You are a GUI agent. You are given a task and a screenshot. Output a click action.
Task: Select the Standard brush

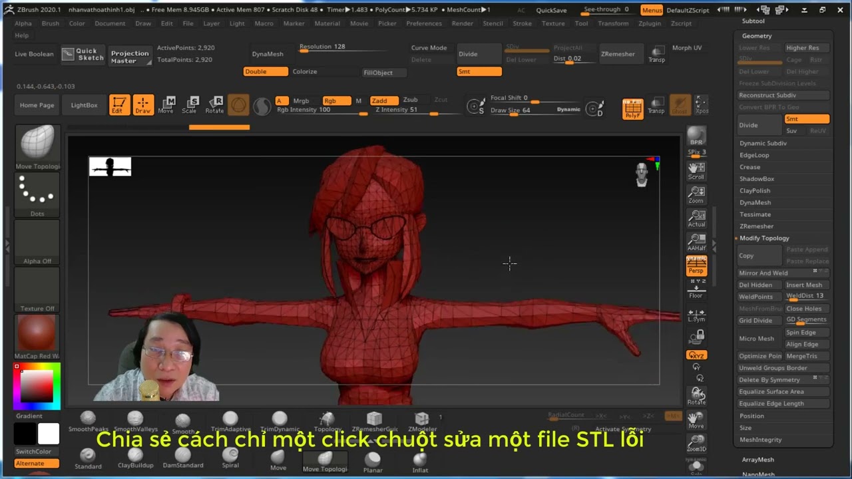click(88, 458)
